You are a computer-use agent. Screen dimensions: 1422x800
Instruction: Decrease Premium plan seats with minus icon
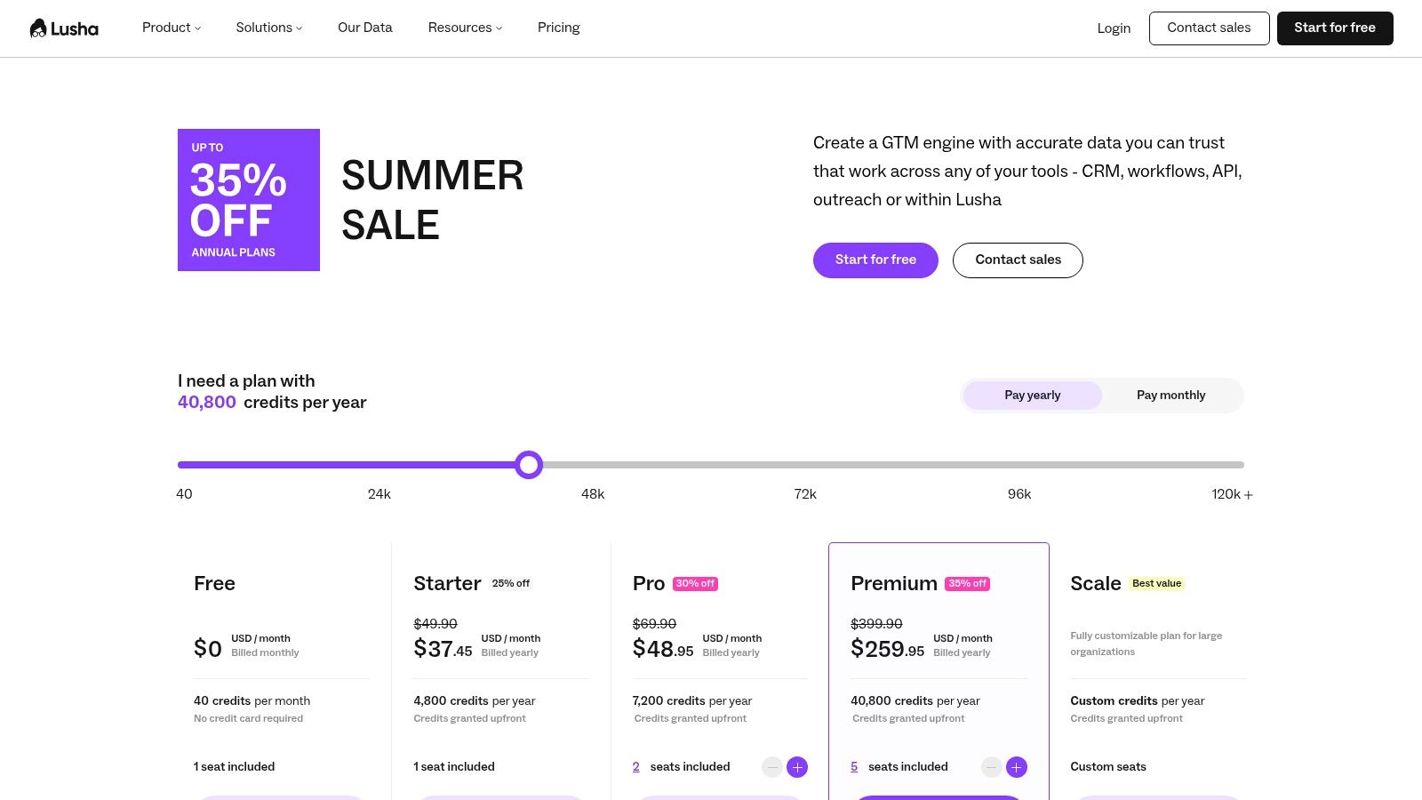pyautogui.click(x=992, y=767)
